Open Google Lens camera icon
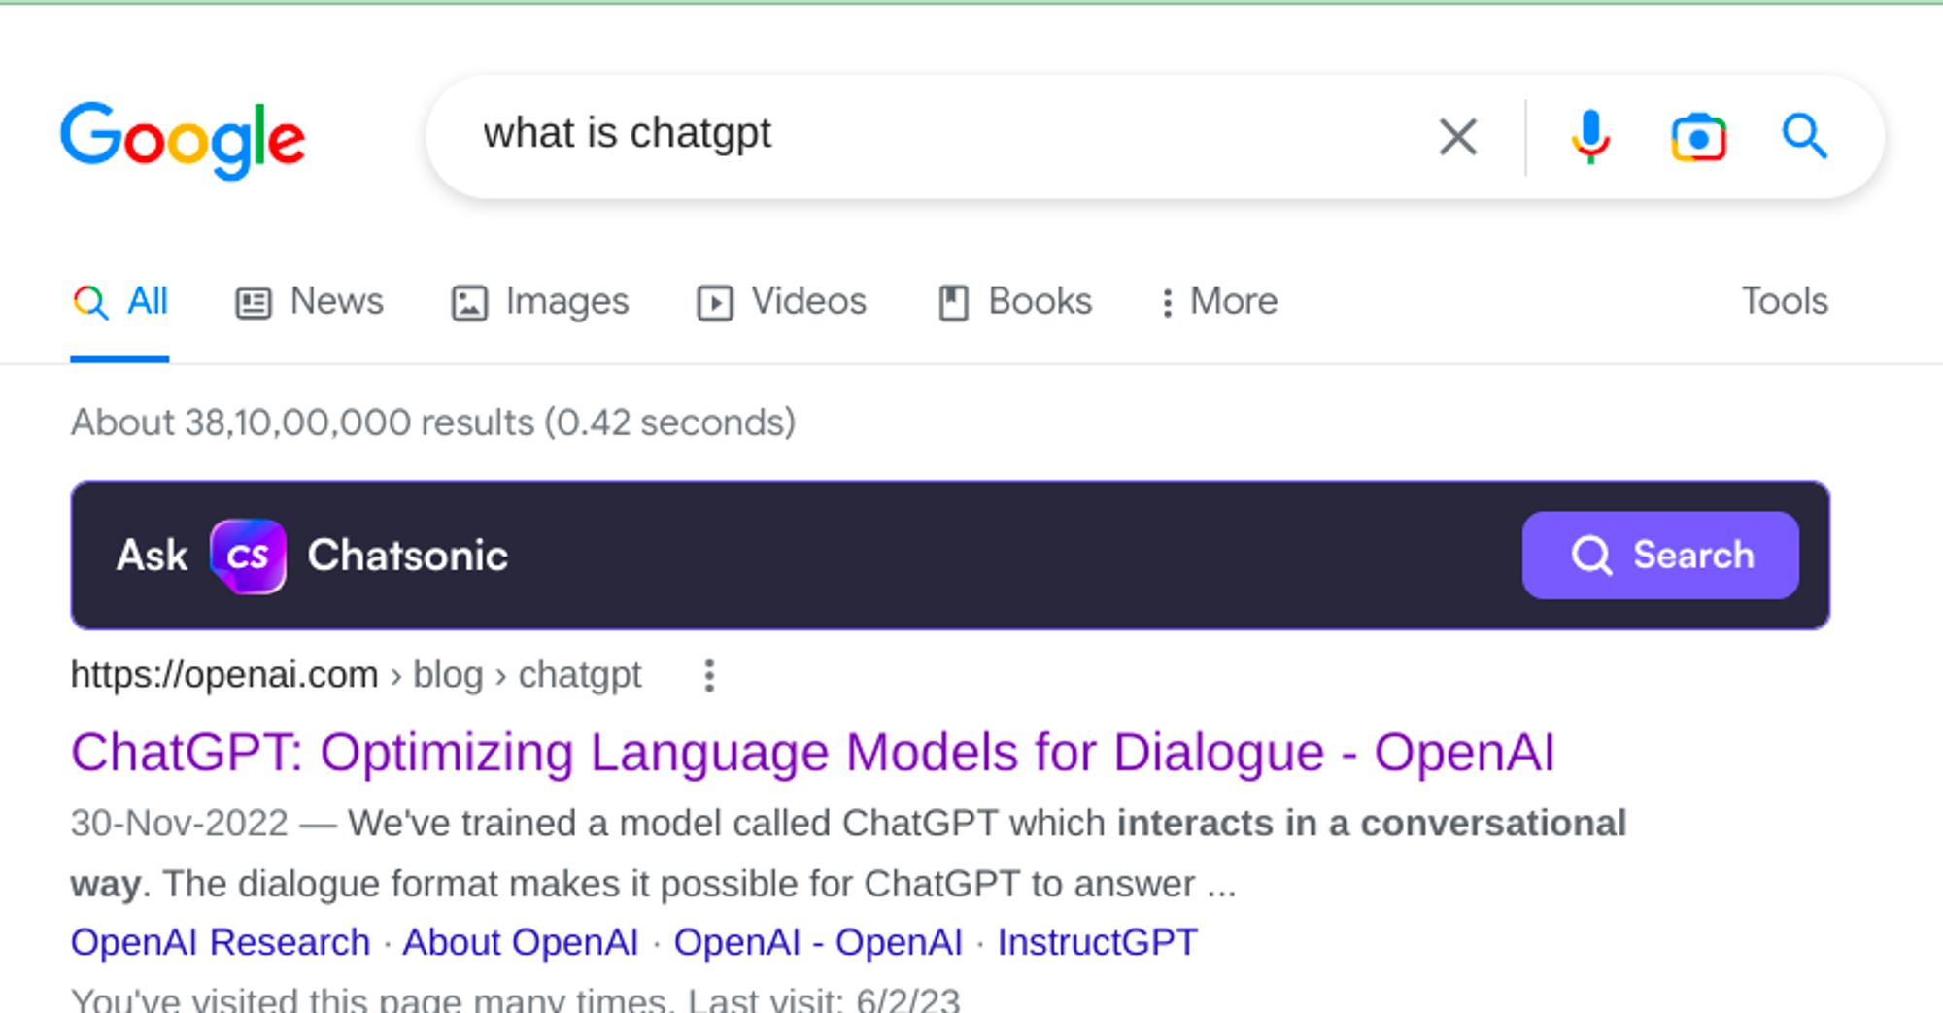Screen dimensions: 1943x1013 (x=1698, y=136)
